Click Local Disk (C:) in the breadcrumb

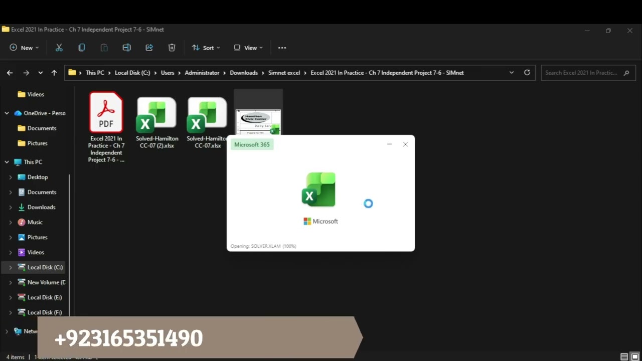tap(132, 73)
